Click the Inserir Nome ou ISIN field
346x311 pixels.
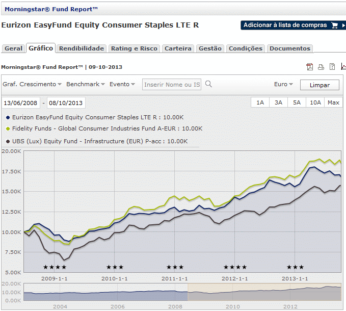[172, 85]
